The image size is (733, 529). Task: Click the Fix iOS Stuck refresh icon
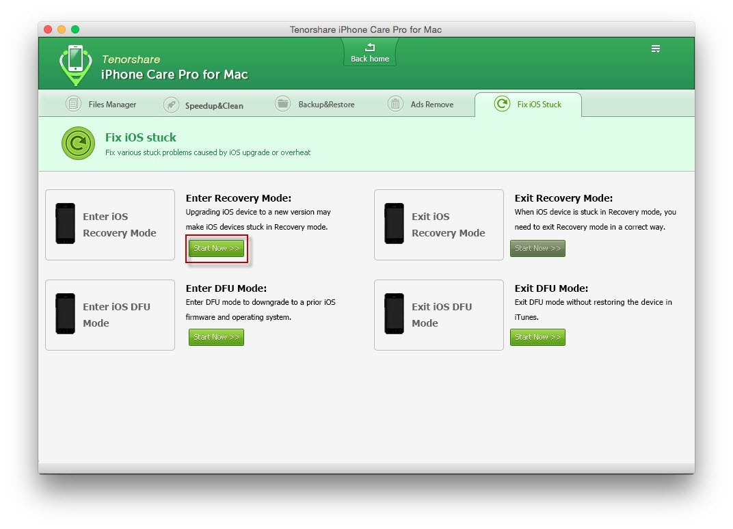[x=502, y=105]
